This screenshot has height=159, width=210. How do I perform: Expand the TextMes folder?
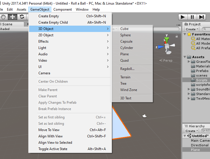(189, 99)
